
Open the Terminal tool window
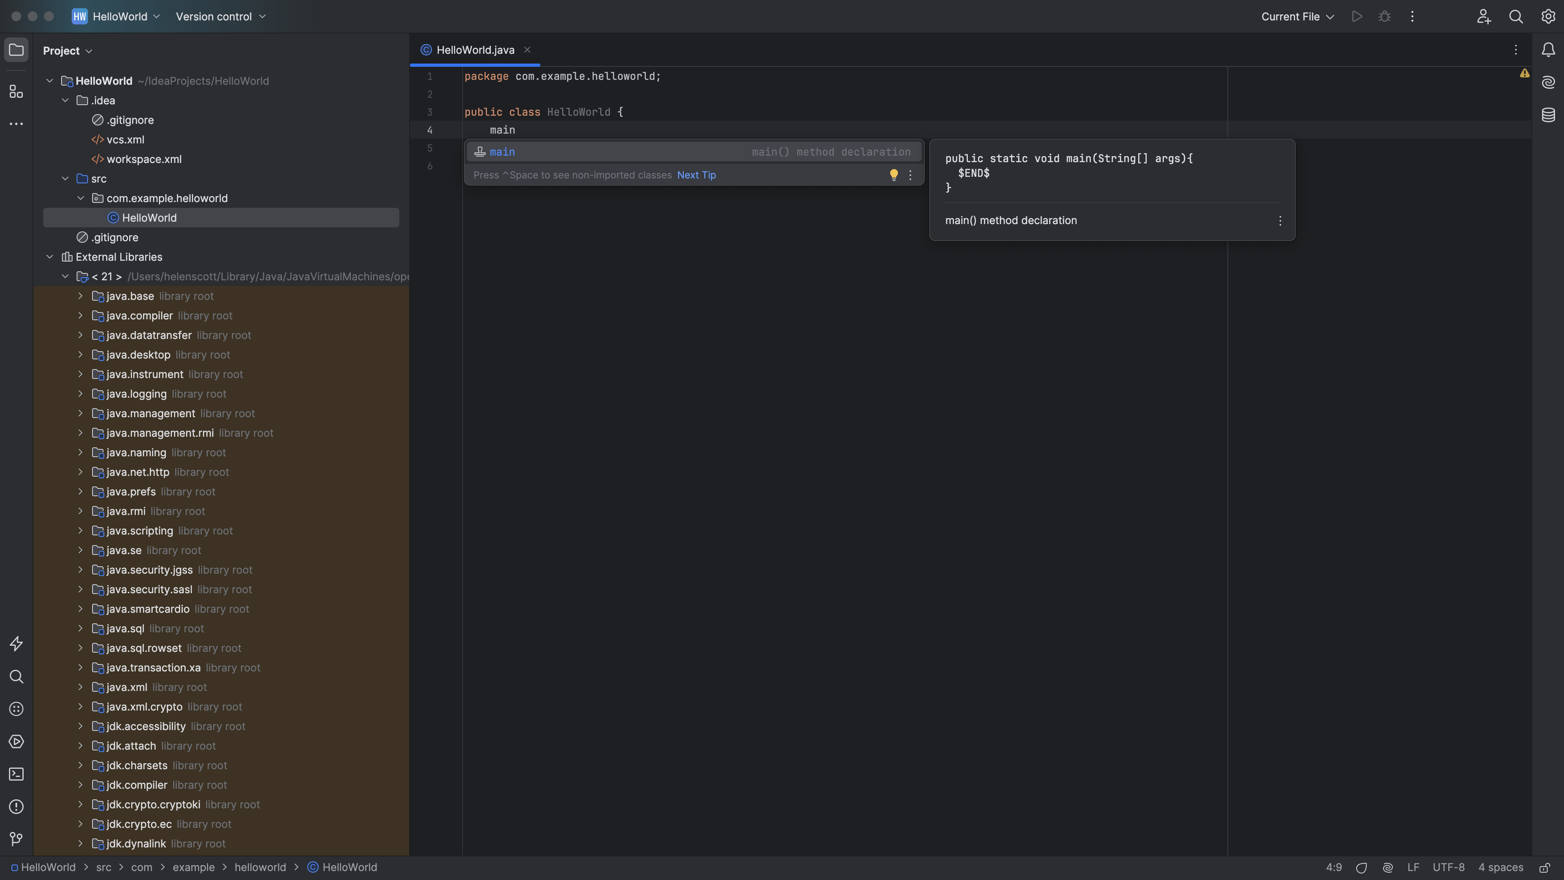pyautogui.click(x=16, y=774)
